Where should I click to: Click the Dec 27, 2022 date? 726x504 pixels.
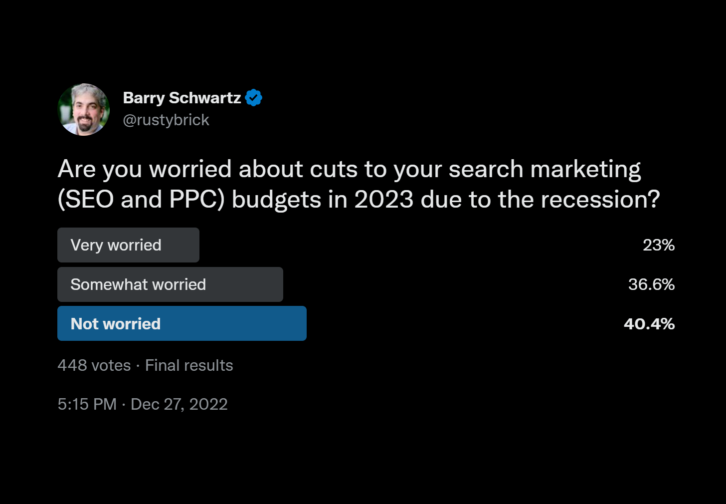coord(179,404)
